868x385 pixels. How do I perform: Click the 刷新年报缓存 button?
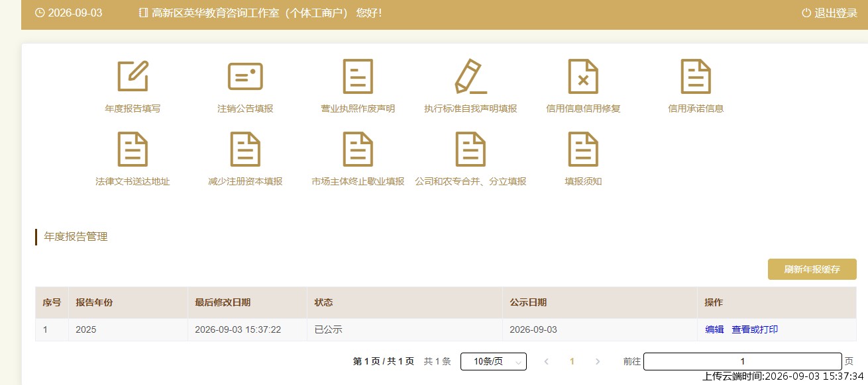[812, 269]
